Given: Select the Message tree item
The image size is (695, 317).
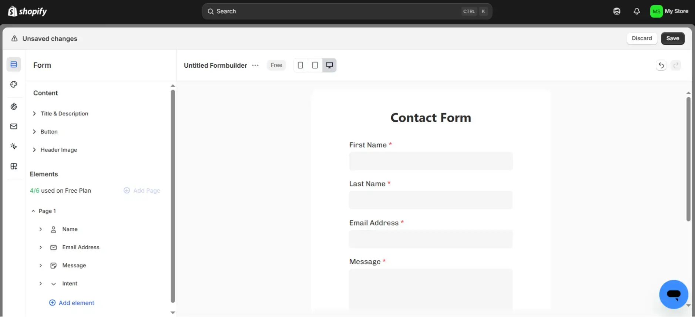Looking at the screenshot, I should click(74, 266).
